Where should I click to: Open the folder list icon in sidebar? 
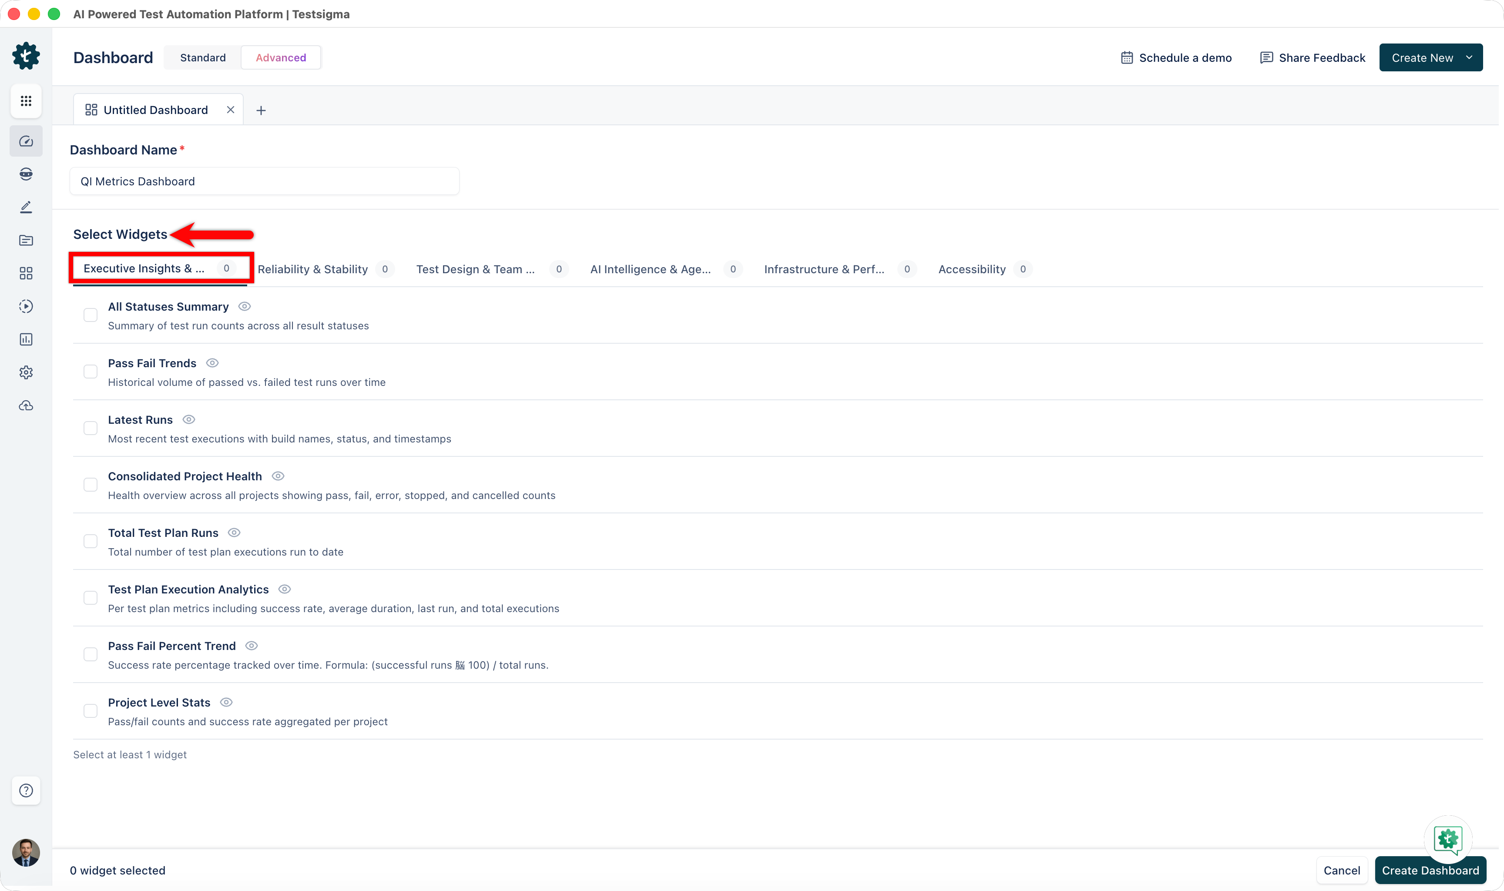click(x=26, y=240)
